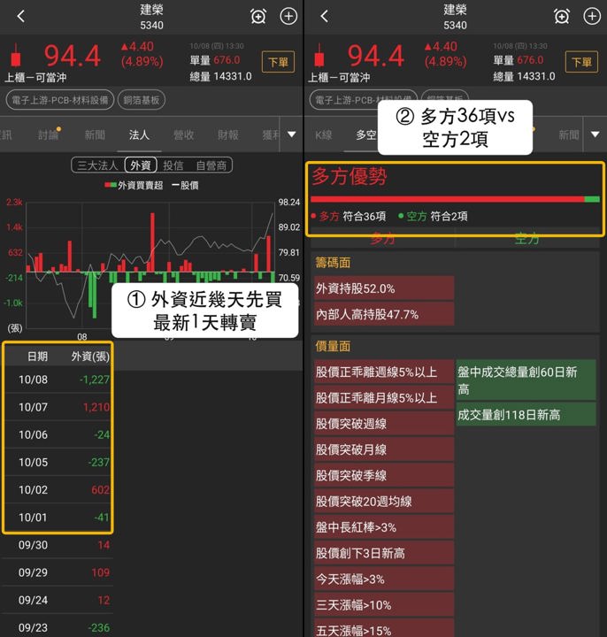Select the 10/01 row showing -41

(x=58, y=518)
